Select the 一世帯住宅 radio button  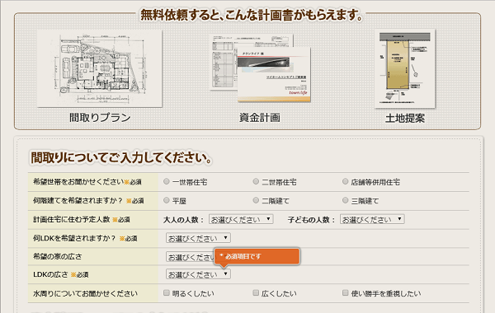167,181
